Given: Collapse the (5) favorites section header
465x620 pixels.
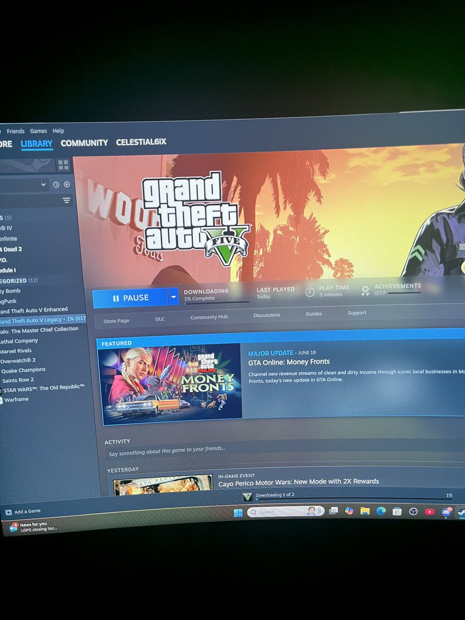Looking at the screenshot, I should [6, 218].
